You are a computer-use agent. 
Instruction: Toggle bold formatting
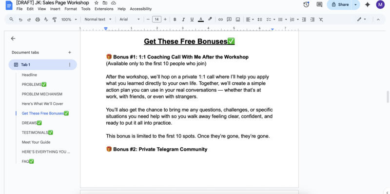[175, 19]
